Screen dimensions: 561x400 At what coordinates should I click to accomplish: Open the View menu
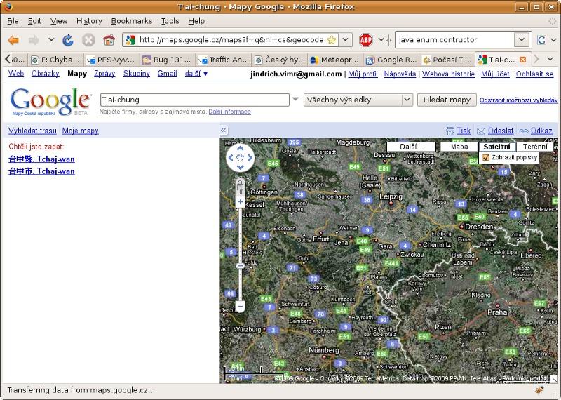[59, 21]
